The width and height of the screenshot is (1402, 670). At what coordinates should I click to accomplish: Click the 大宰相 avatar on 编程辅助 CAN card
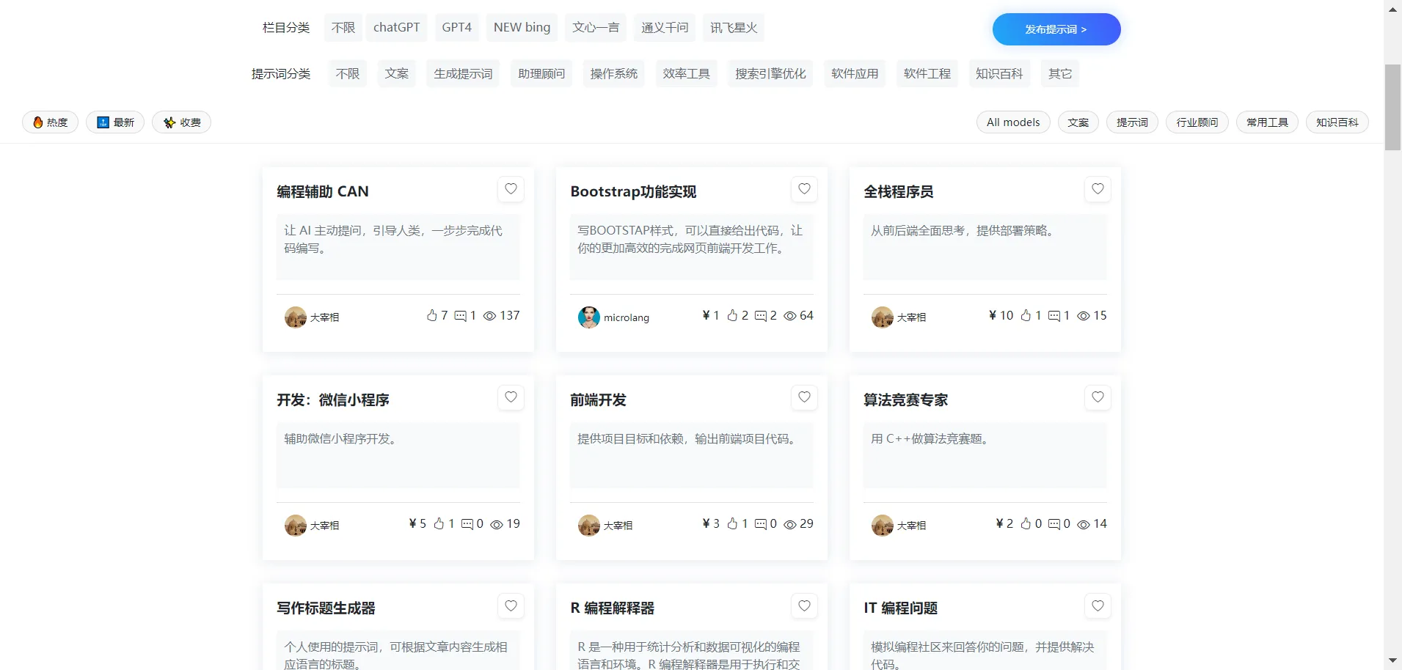296,317
